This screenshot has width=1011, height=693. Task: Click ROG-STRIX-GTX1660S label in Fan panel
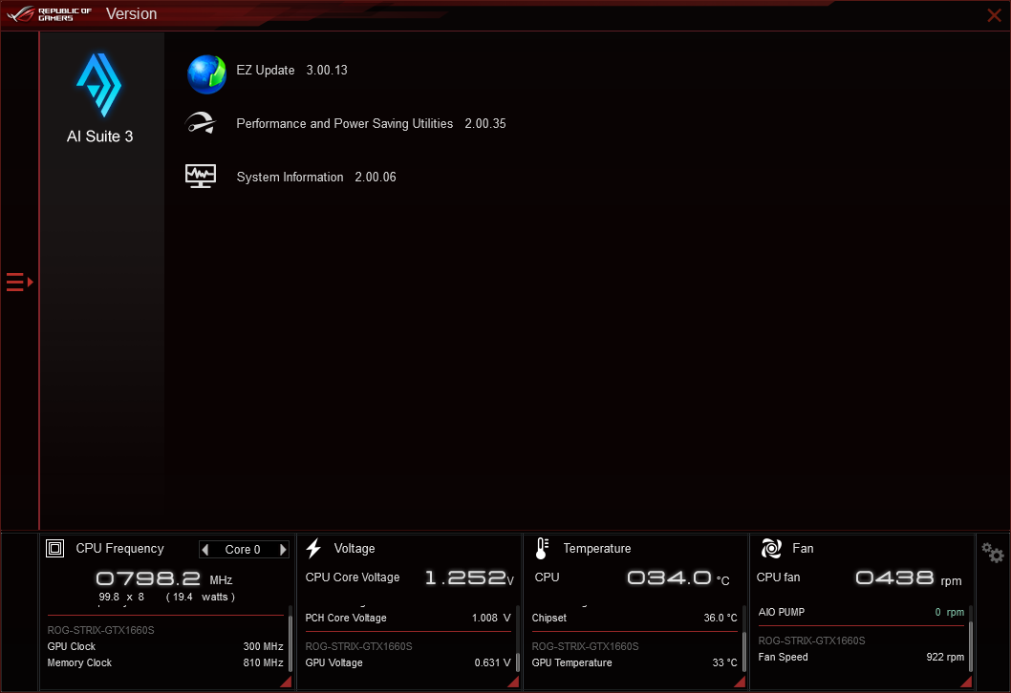tap(812, 640)
